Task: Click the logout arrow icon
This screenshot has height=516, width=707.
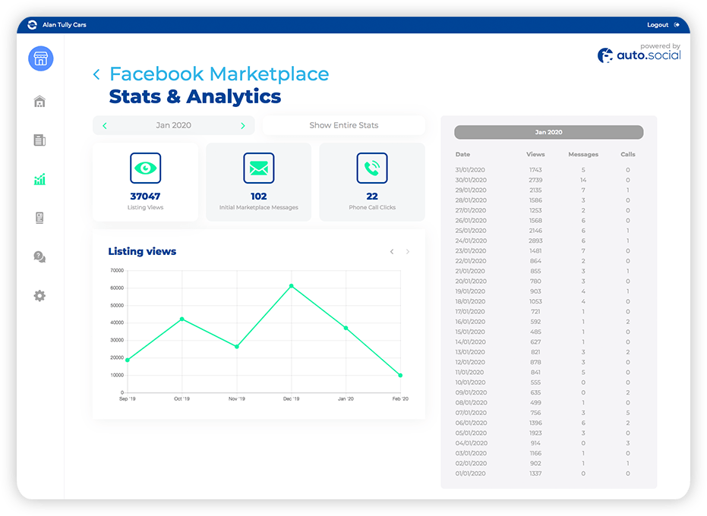Action: tap(677, 25)
